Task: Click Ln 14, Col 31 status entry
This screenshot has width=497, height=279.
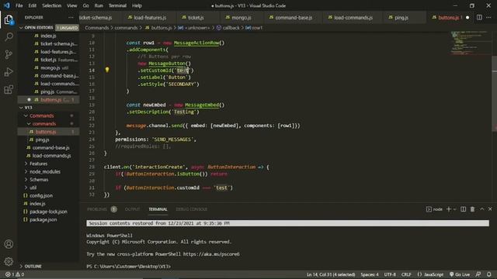Action: click(x=331, y=274)
